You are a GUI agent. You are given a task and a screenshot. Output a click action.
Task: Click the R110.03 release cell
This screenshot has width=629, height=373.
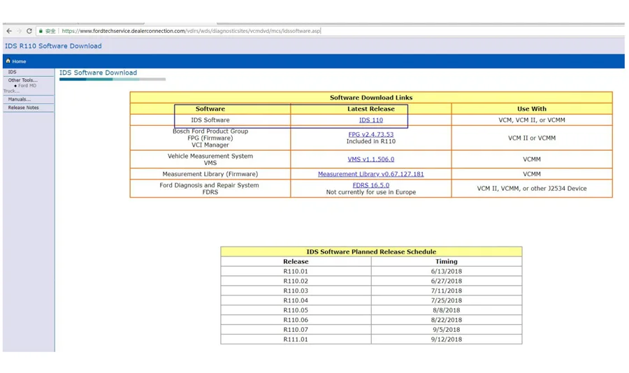(296, 291)
